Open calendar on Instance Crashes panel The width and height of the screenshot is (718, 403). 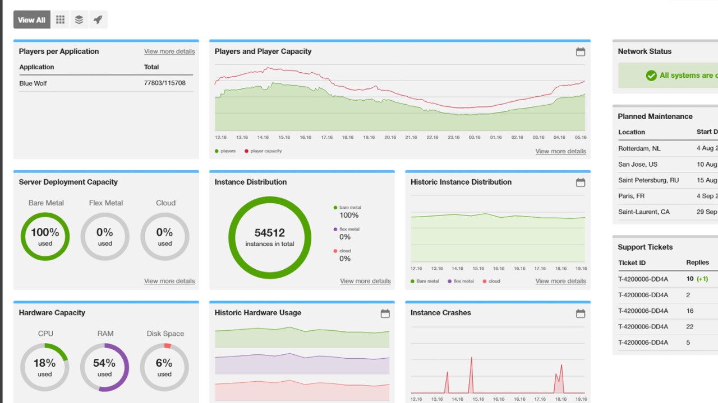581,313
